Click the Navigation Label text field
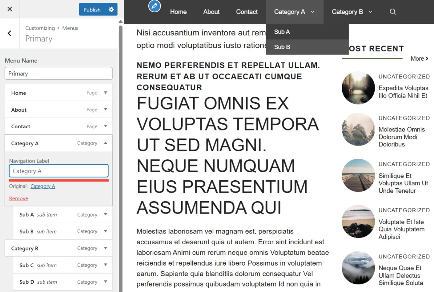 click(59, 171)
